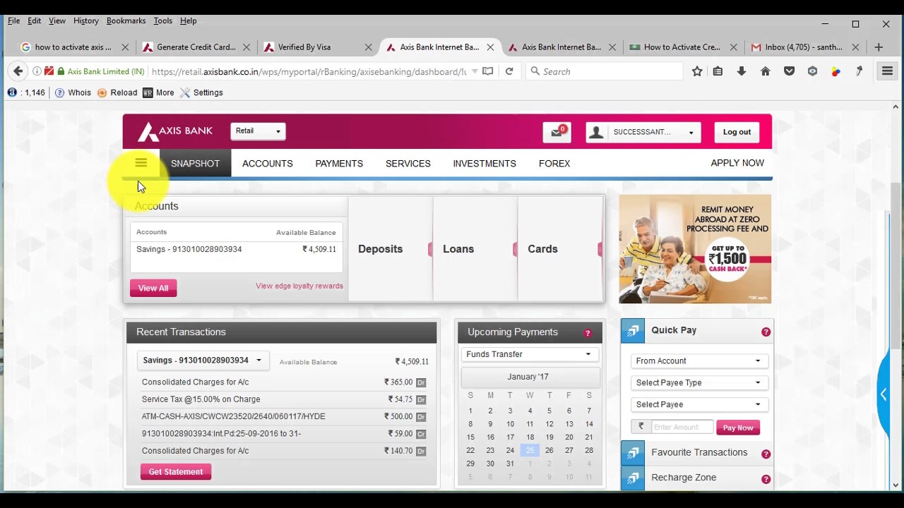
Task: Click remit money cashback banner
Action: (x=695, y=249)
